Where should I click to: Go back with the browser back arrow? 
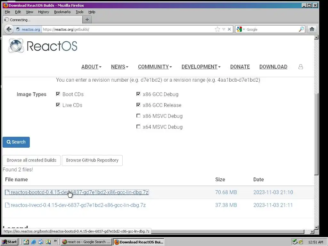point(9,29)
